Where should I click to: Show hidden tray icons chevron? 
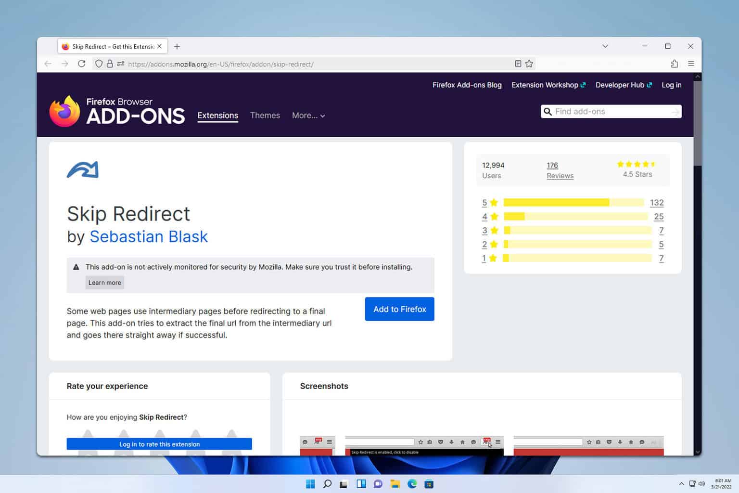[681, 484]
